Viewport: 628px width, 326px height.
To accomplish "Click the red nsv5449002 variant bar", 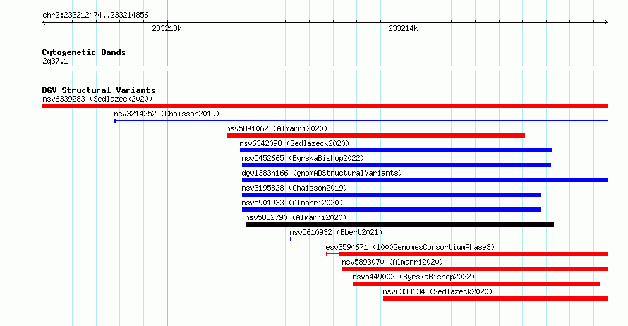I will [476, 284].
